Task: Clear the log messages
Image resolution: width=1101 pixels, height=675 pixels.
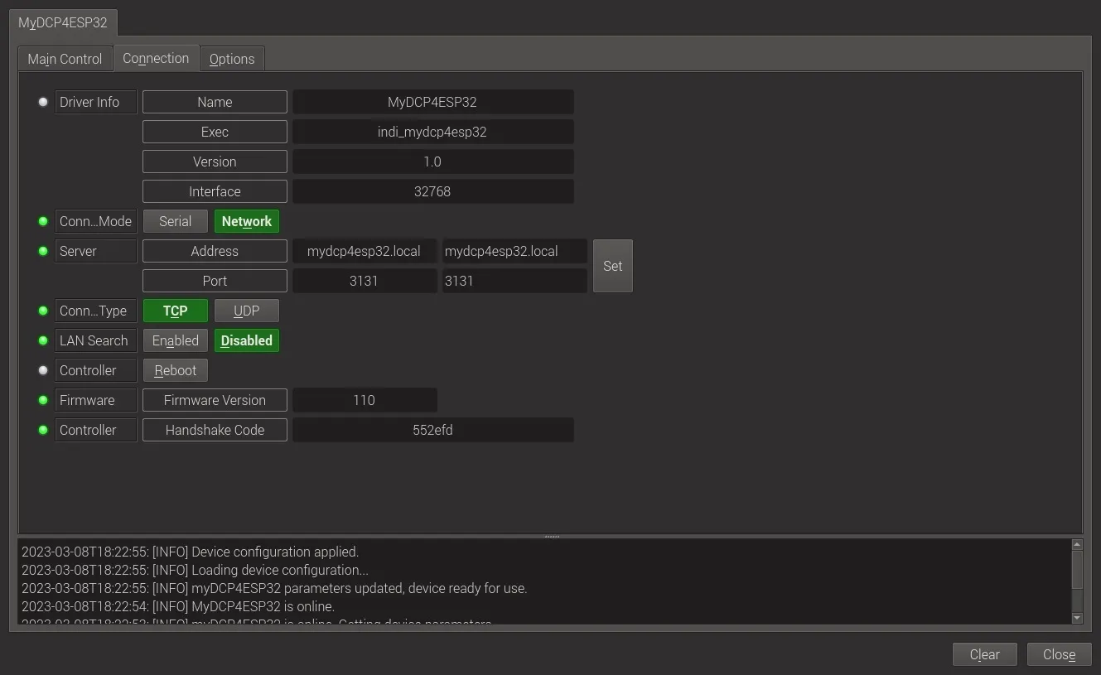Action: pos(985,654)
